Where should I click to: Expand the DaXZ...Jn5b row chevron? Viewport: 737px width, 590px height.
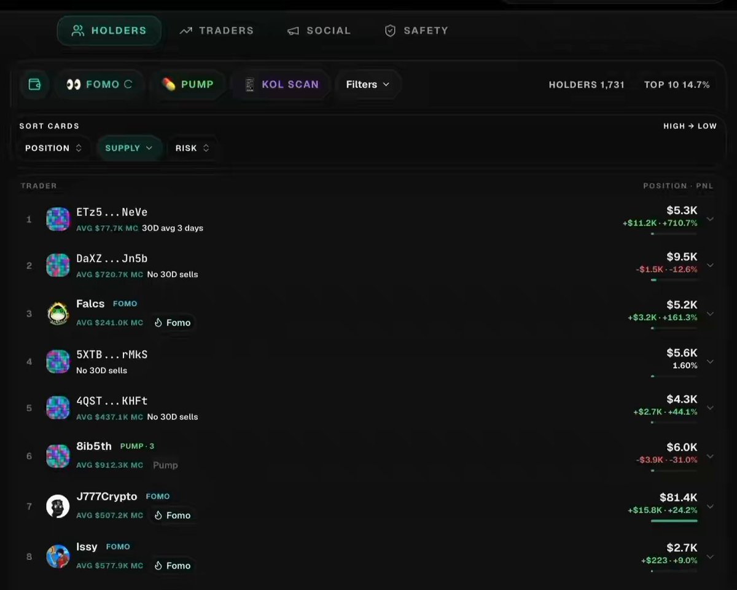pyautogui.click(x=710, y=265)
